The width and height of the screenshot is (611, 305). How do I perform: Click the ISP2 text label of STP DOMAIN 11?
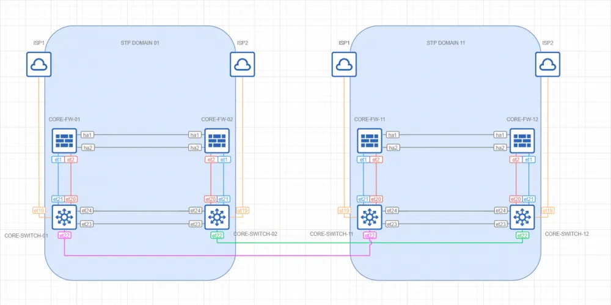[548, 43]
